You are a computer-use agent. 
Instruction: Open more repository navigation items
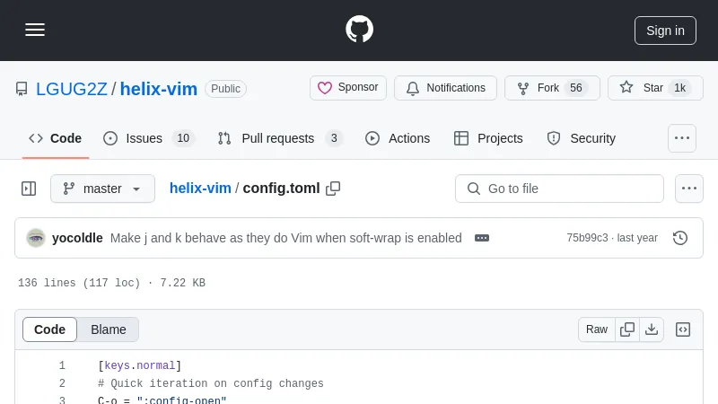tap(682, 138)
